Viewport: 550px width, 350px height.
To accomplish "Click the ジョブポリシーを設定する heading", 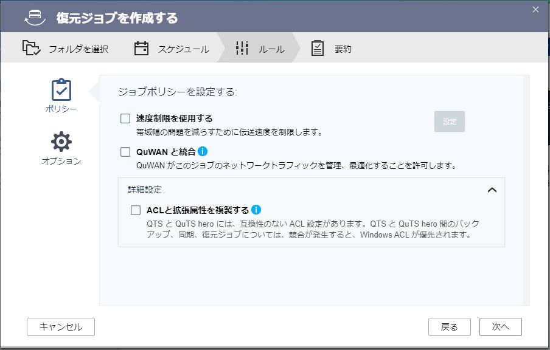I will click(x=178, y=92).
